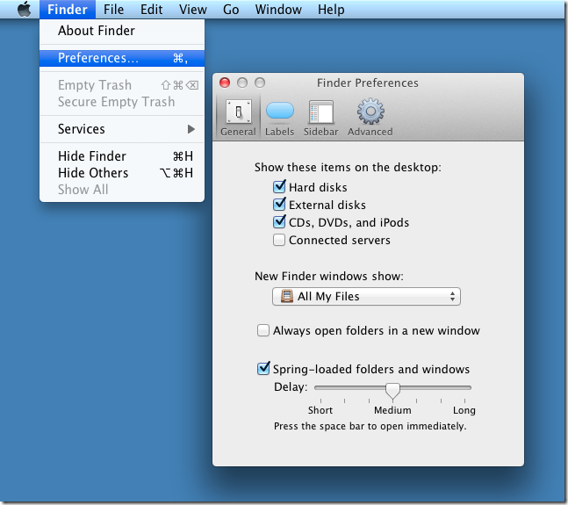Open the Help menu
Screen dimensions: 568x505
(x=331, y=9)
